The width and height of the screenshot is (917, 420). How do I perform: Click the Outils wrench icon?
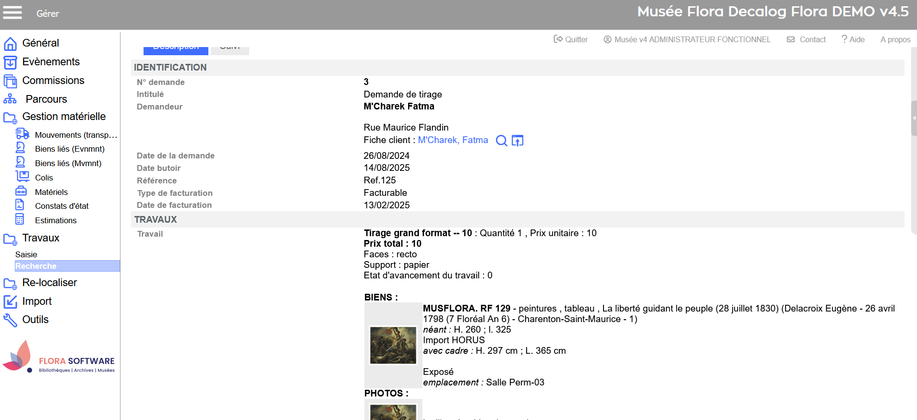[x=10, y=320]
